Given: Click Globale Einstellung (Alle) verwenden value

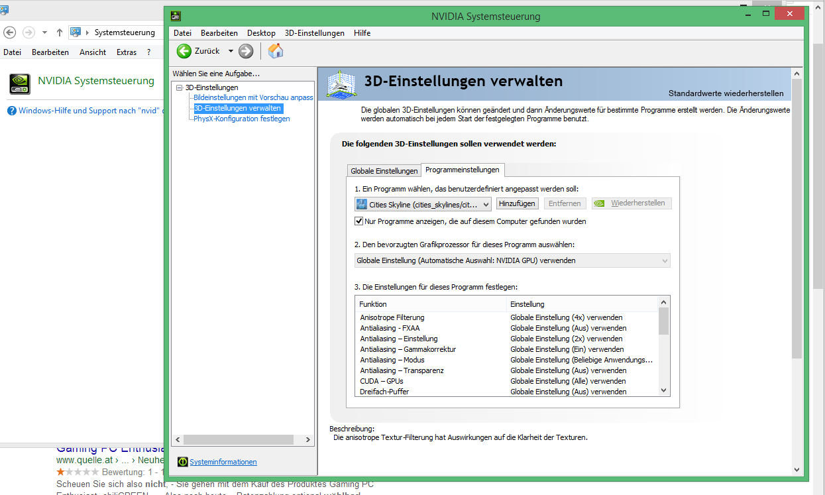Looking at the screenshot, I should 568,381.
